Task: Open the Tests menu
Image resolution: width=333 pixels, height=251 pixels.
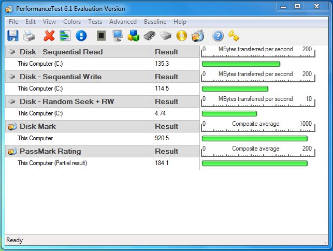Action: (x=95, y=22)
